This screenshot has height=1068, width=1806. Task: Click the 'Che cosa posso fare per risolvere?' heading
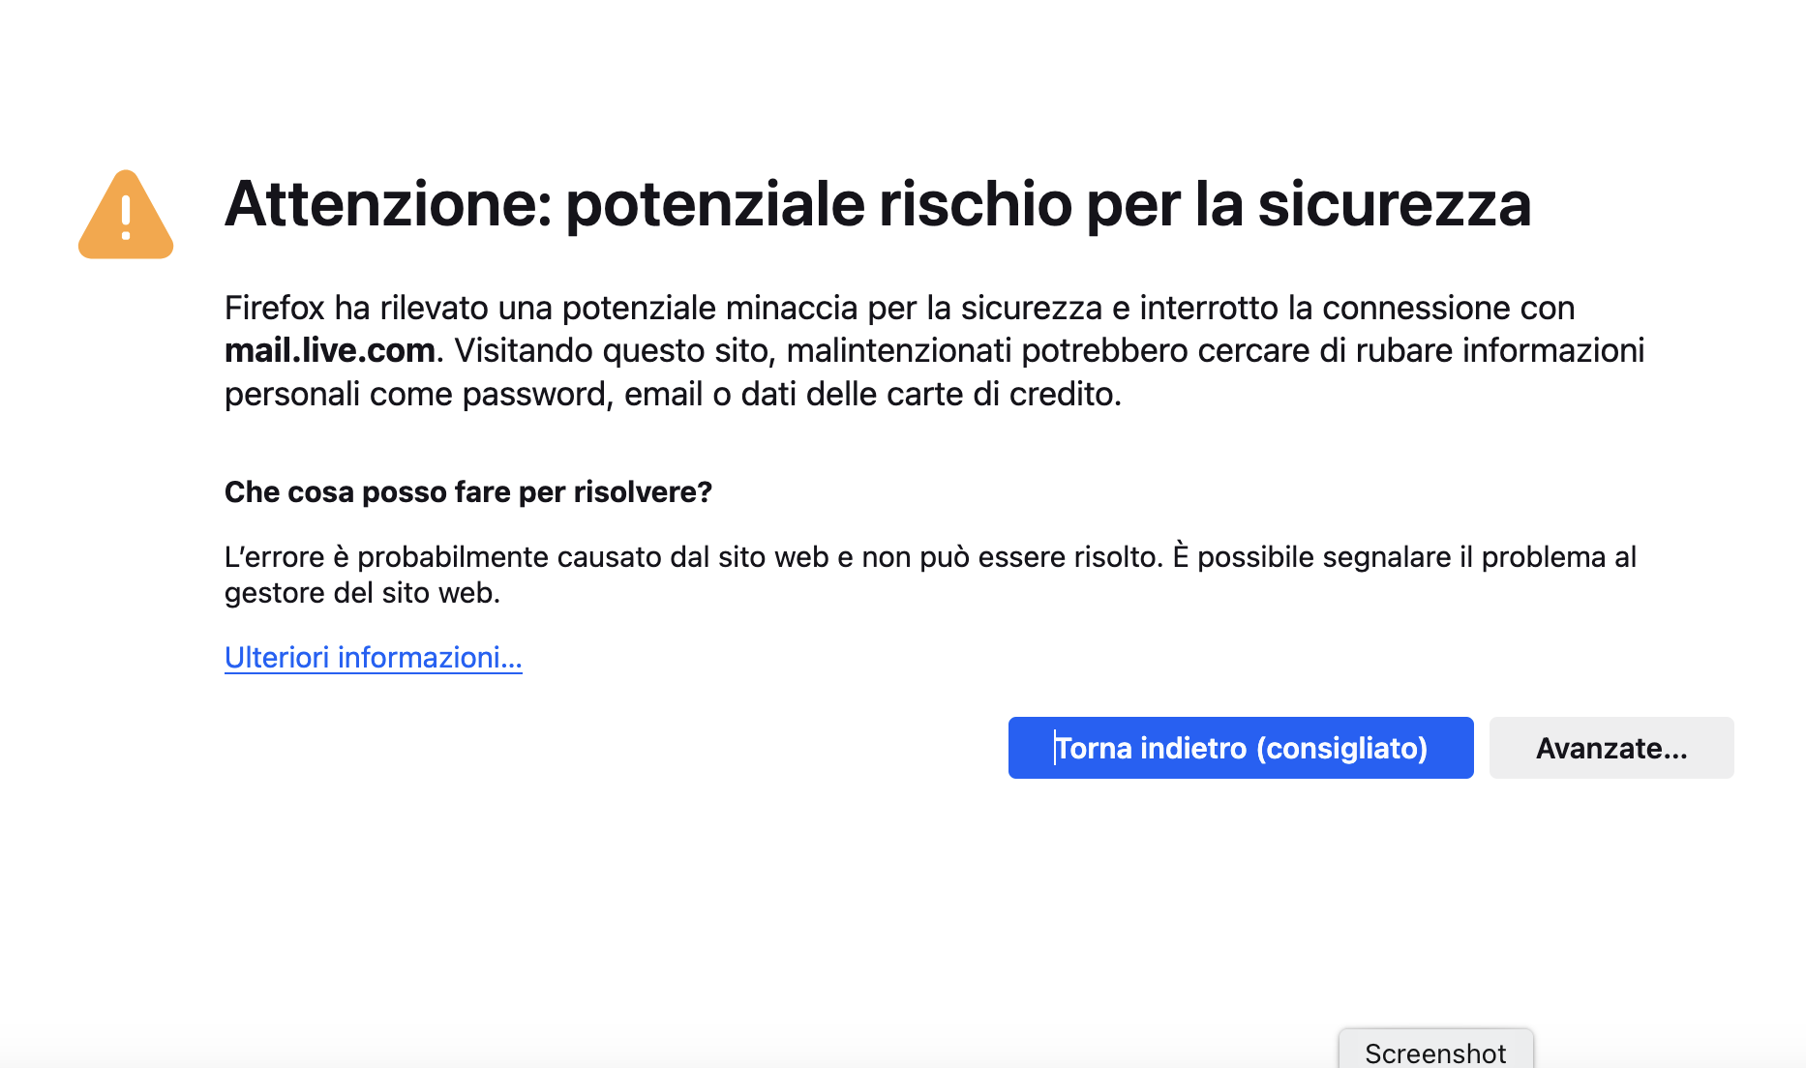click(x=468, y=492)
